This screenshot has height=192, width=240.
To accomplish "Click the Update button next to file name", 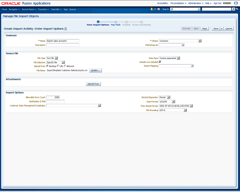I will [x=95, y=70].
